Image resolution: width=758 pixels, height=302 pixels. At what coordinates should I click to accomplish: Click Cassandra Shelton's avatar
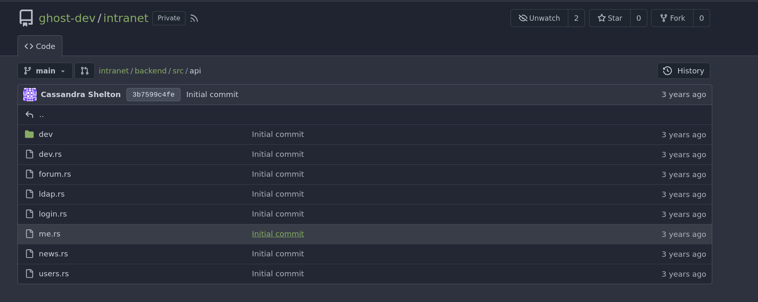click(30, 95)
